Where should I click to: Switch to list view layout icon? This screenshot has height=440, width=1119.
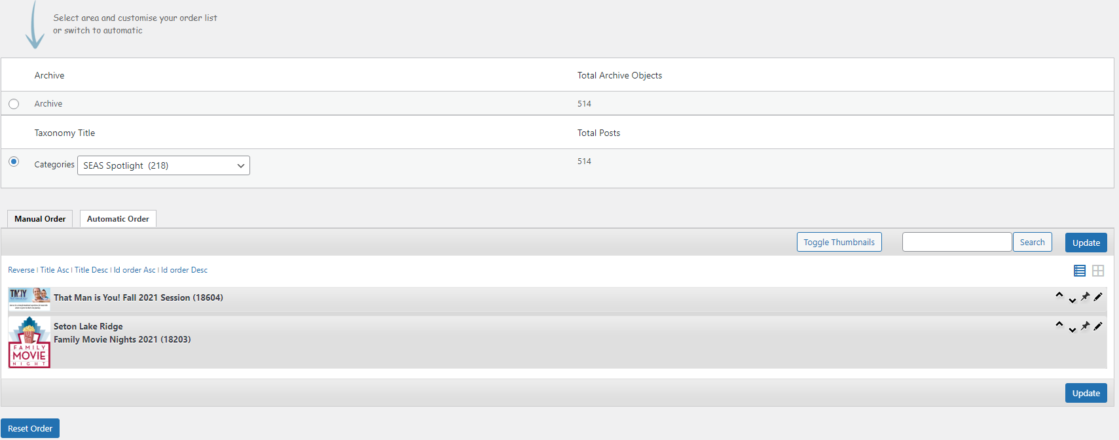pos(1080,271)
